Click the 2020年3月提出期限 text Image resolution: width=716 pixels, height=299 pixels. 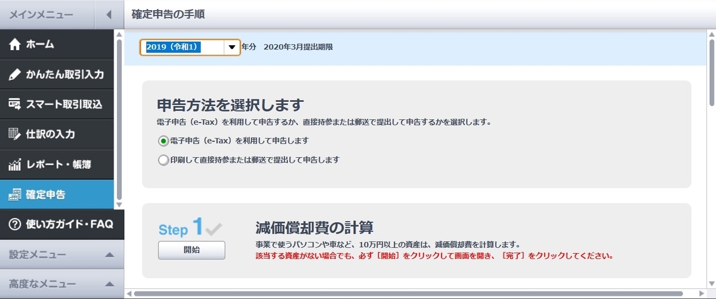(x=298, y=47)
